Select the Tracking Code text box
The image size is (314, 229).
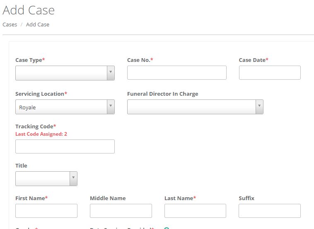[65, 146]
